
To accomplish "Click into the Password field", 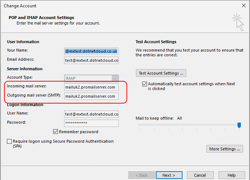I will point(91,123).
